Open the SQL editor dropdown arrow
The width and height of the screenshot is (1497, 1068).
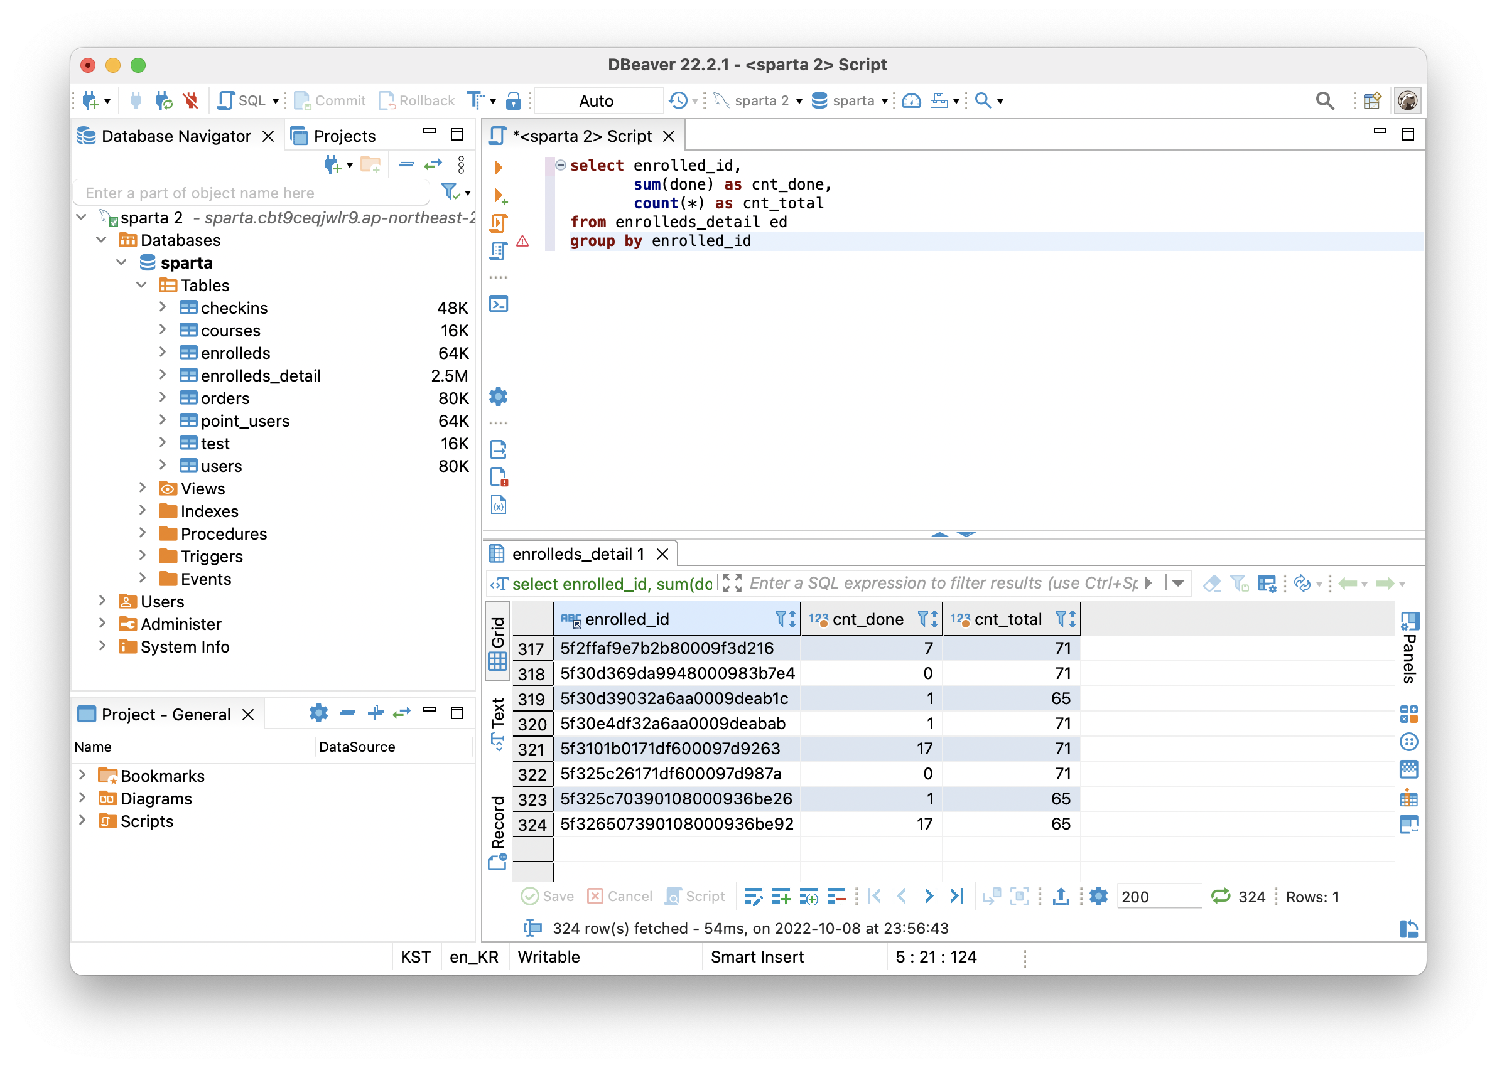pos(276,101)
